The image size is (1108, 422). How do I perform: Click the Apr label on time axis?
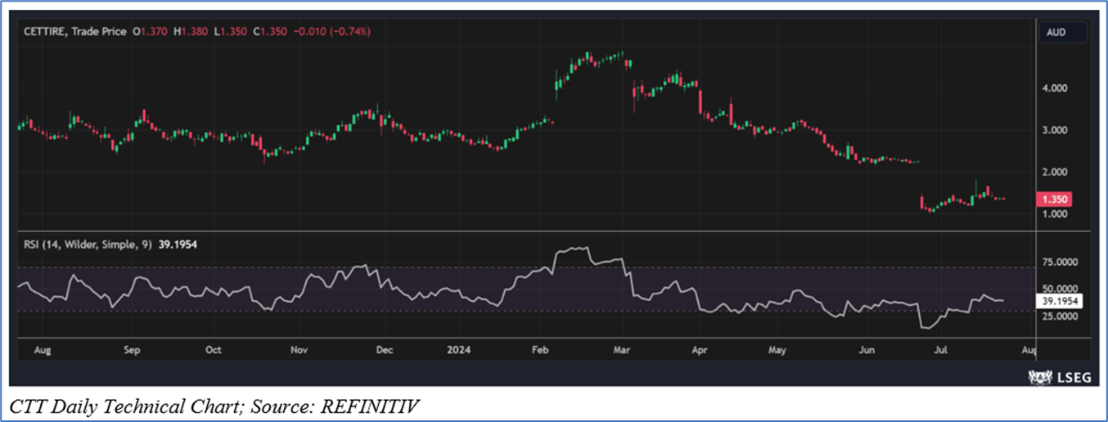(x=700, y=350)
